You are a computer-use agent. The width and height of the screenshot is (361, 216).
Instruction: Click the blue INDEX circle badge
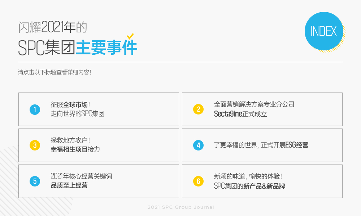click(323, 31)
